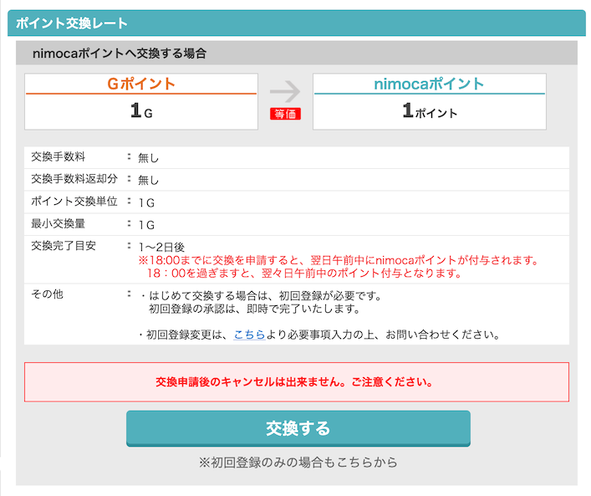This screenshot has width=591, height=496.
Task: Click the red line 18：00を過ぎますと
Action: [x=304, y=273]
